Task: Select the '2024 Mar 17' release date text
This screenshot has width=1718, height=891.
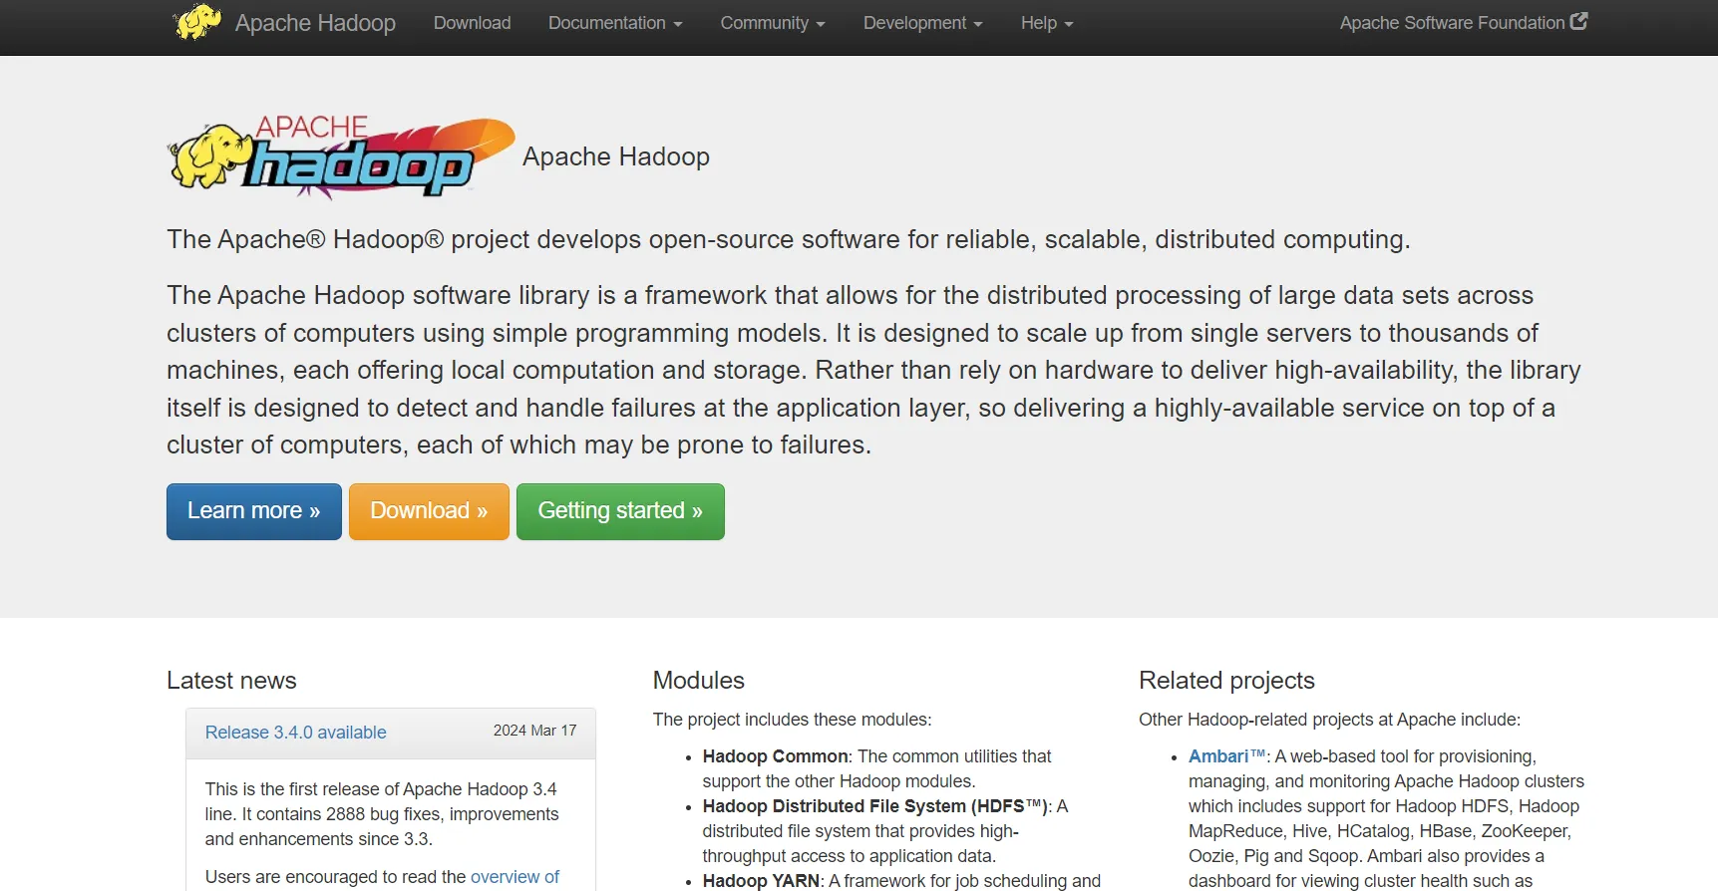Action: (535, 731)
